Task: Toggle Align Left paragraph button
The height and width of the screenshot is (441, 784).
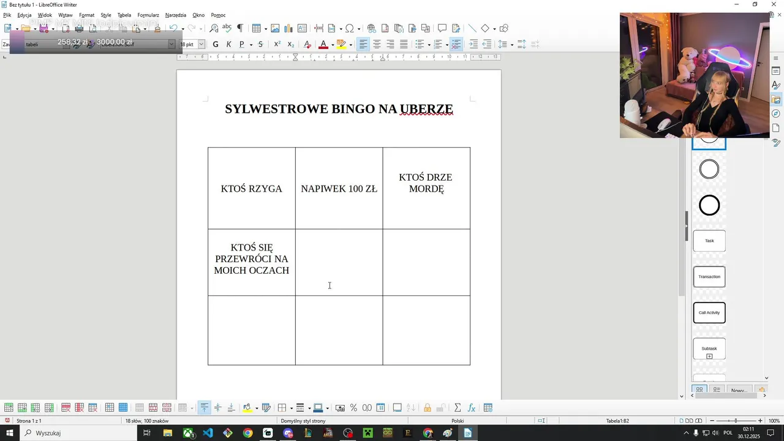Action: pyautogui.click(x=363, y=44)
